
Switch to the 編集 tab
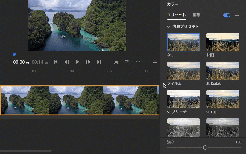pyautogui.click(x=197, y=15)
